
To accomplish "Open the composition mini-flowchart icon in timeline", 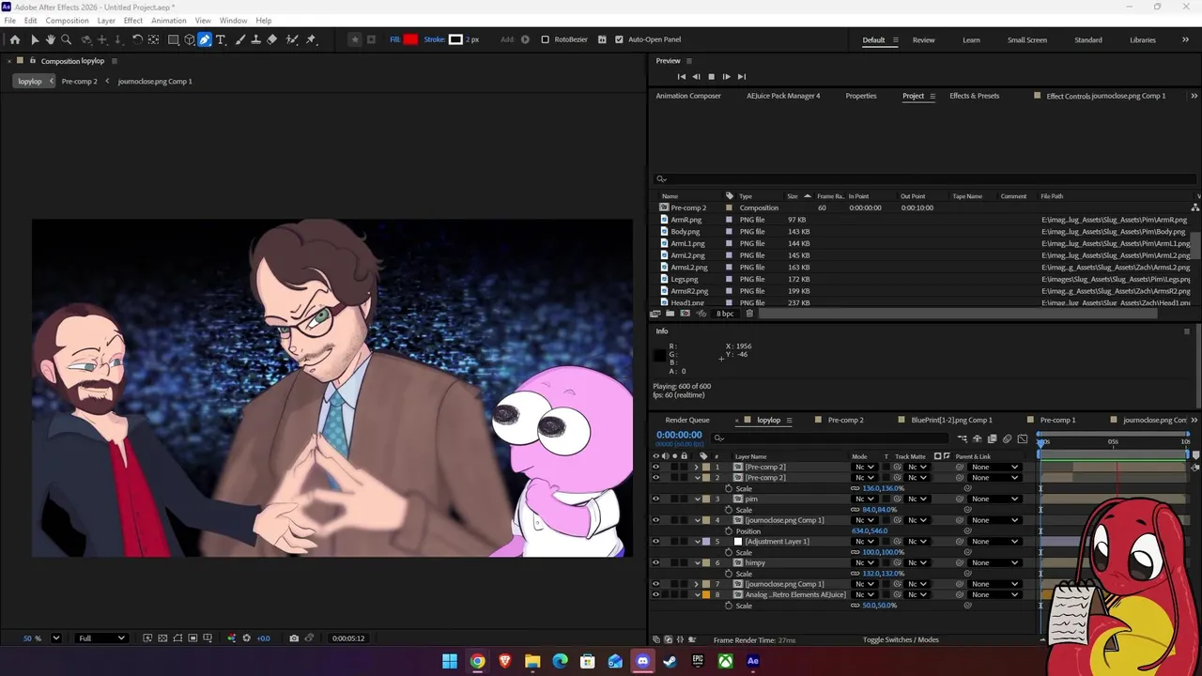I will tap(963, 438).
